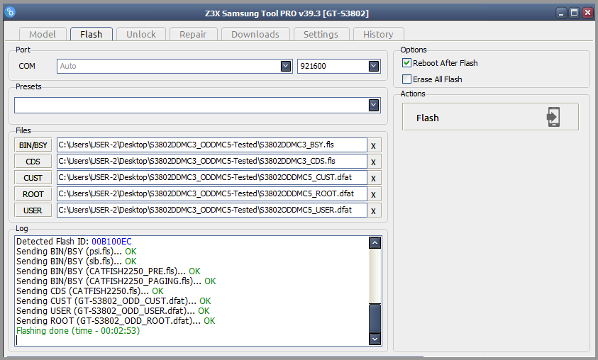Click the USER file browse button
Image resolution: width=598 pixels, height=360 pixels.
(x=33, y=210)
